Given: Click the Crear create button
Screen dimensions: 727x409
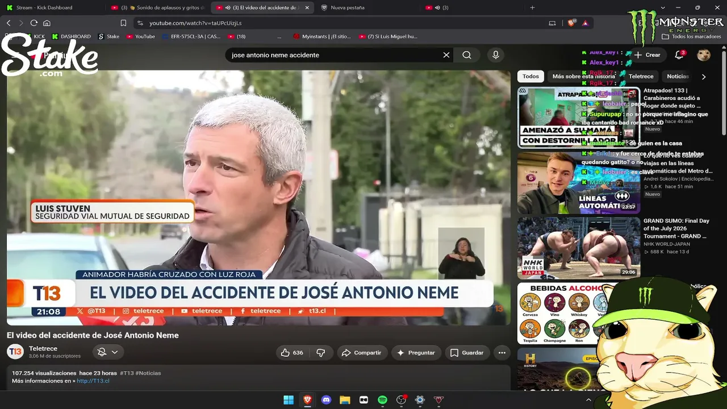Looking at the screenshot, I should [x=647, y=55].
